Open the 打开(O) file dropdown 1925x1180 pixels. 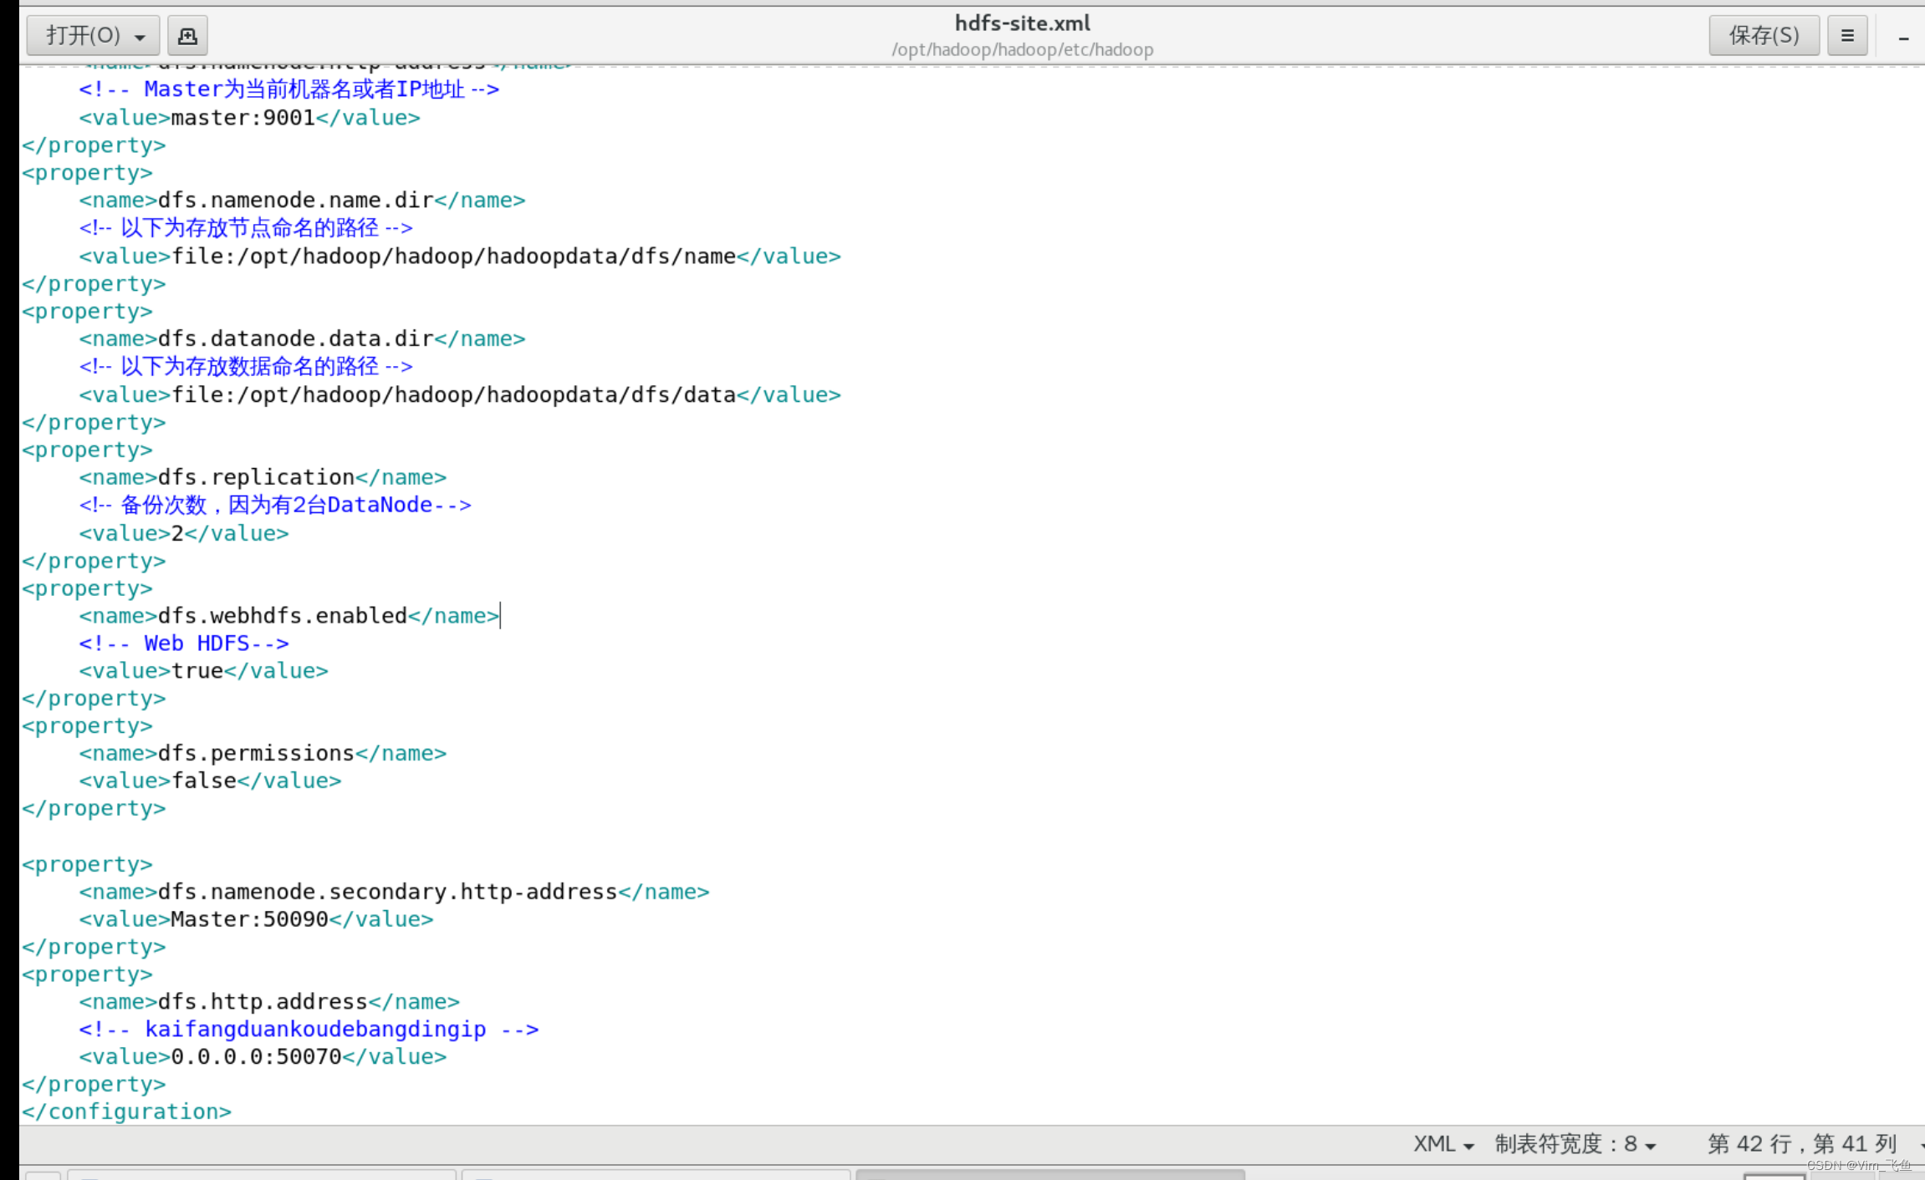pos(93,35)
